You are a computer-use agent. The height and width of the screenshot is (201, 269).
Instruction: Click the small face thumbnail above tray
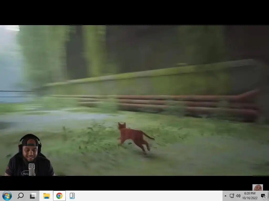257,187
